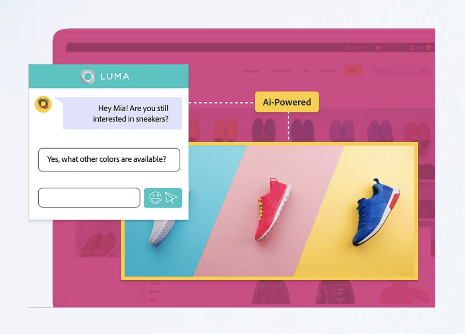Select the reply 'Yes, what other colors are available?'
Viewport: 465px width, 334px height.
click(109, 160)
